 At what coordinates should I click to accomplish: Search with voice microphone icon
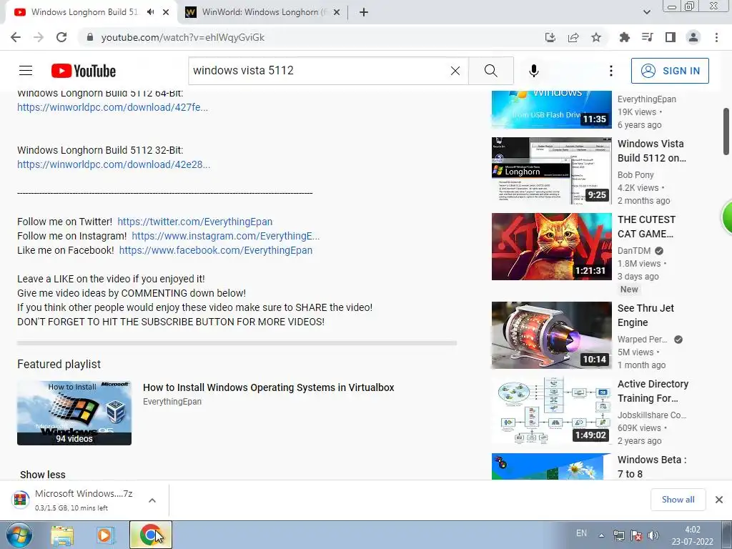click(533, 71)
